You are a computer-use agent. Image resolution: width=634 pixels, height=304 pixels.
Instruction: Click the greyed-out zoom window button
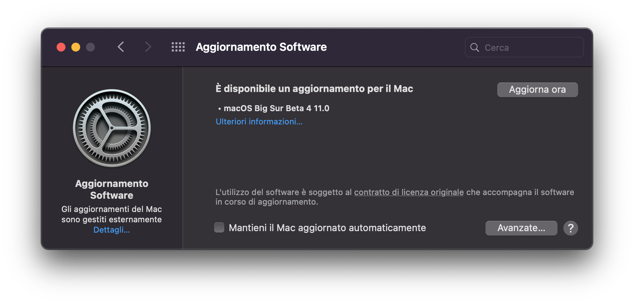click(x=90, y=47)
